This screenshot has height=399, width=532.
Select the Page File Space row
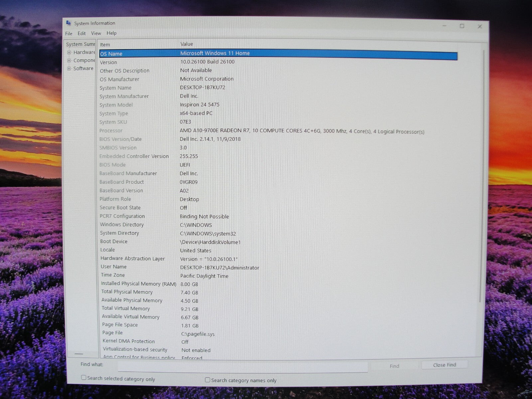[278, 325]
